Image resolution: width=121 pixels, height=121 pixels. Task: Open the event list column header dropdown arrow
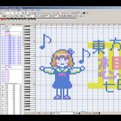pyautogui.click(x=23, y=24)
